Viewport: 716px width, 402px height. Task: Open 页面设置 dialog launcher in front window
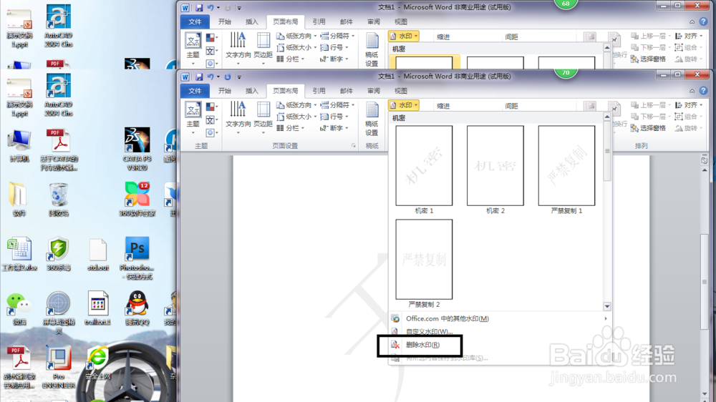pyautogui.click(x=354, y=145)
